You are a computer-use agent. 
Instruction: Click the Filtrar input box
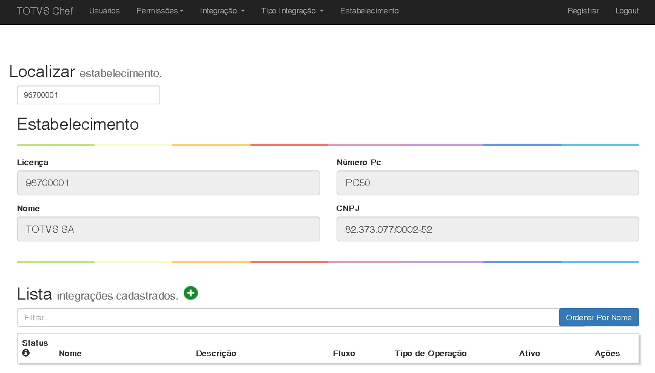click(x=288, y=317)
